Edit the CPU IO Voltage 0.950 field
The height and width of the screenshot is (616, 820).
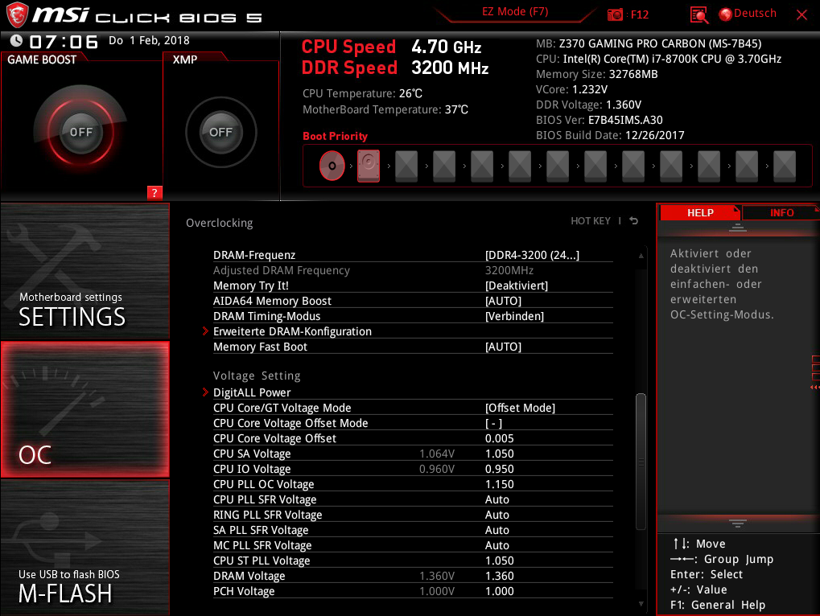coord(500,469)
